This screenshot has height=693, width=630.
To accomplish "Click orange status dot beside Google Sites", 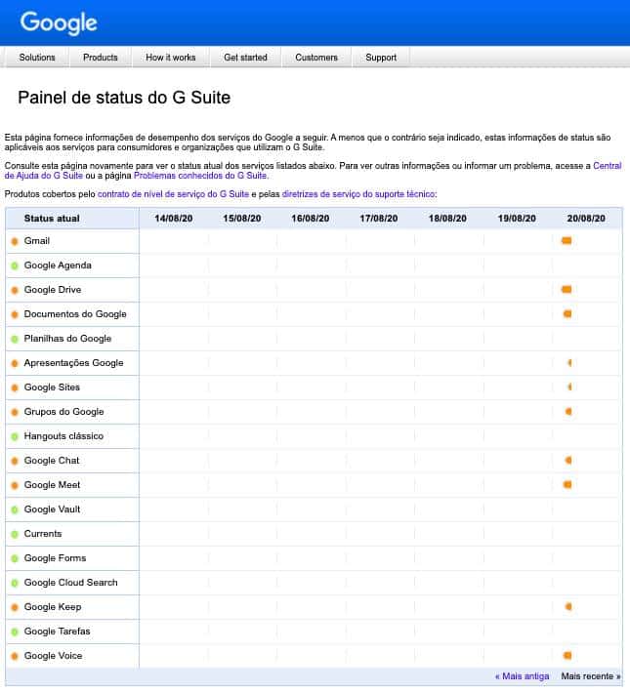I will point(15,387).
